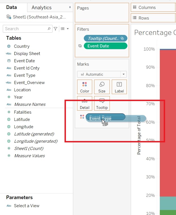
Task: Click the search magnifier icon
Action: 49,29
